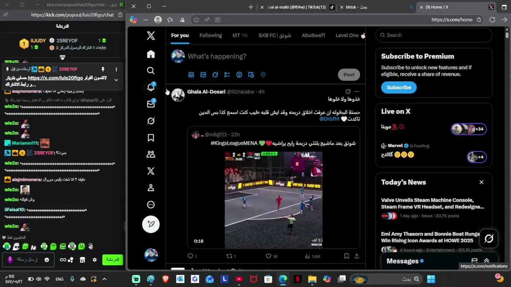The image size is (511, 287).
Task: Expand the pinned message in Kick chat
Action: pyautogui.click(x=116, y=80)
